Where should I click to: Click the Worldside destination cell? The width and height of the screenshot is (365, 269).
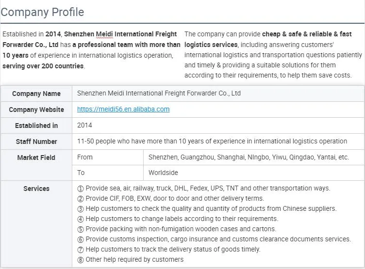click(163, 173)
